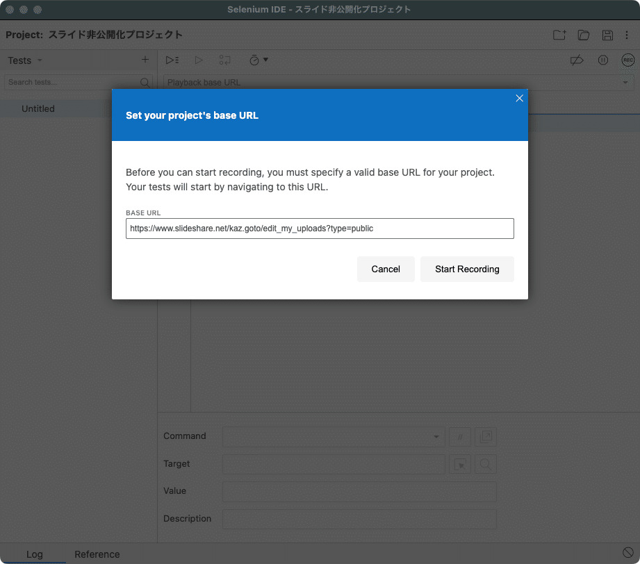This screenshot has width=640, height=564.
Task: Open test execution speed timer
Action: (259, 60)
